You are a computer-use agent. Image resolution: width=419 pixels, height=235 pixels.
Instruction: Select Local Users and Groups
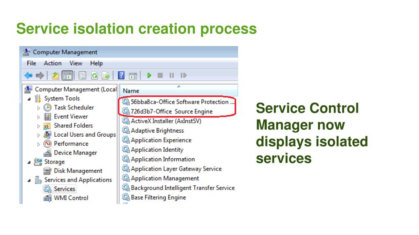click(85, 135)
